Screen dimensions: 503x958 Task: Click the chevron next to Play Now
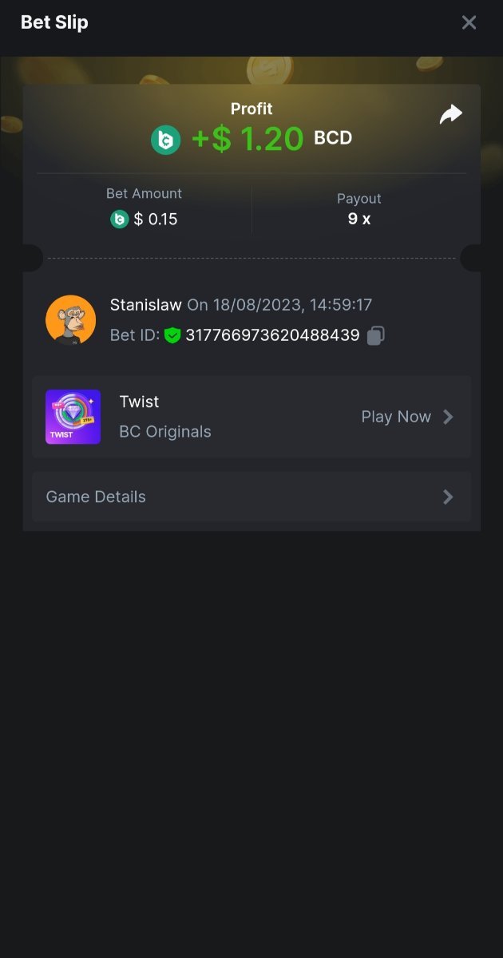coord(448,417)
